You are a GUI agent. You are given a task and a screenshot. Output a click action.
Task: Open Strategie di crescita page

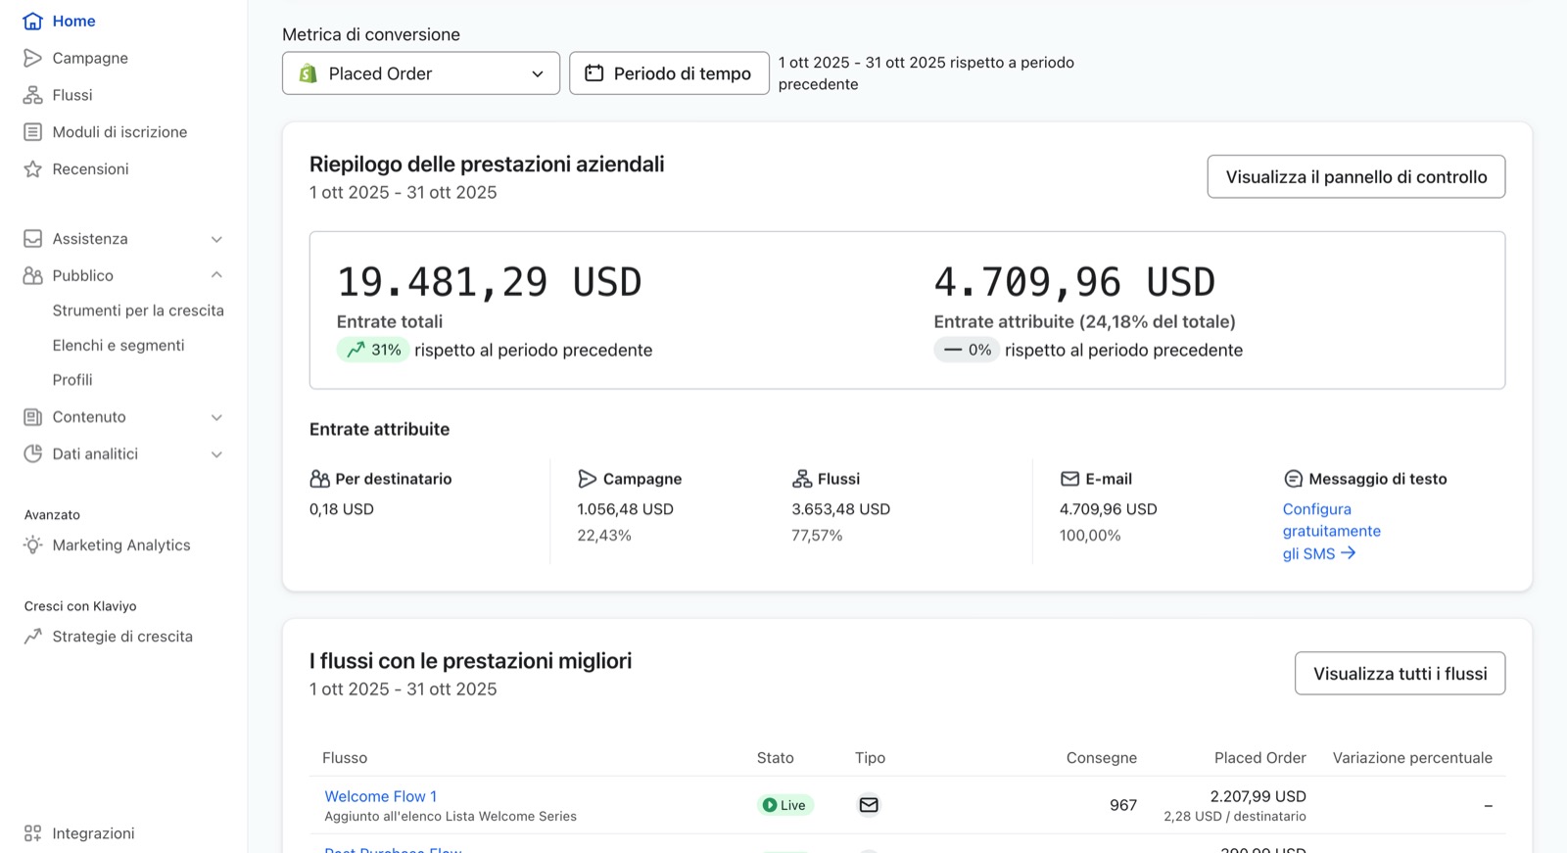coord(123,637)
